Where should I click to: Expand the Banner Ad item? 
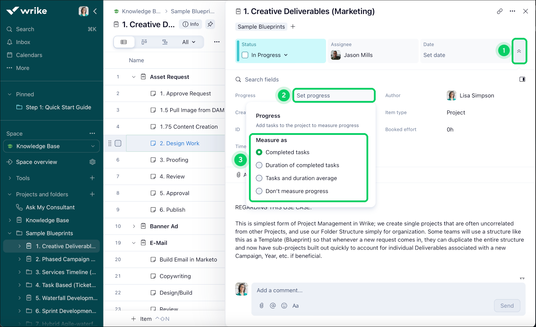134,226
